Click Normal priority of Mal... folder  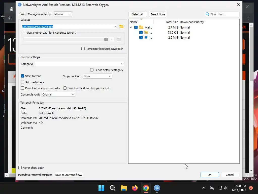[185, 27]
